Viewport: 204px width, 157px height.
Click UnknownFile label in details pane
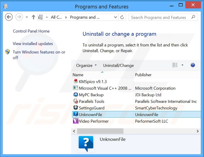[x=113, y=139]
